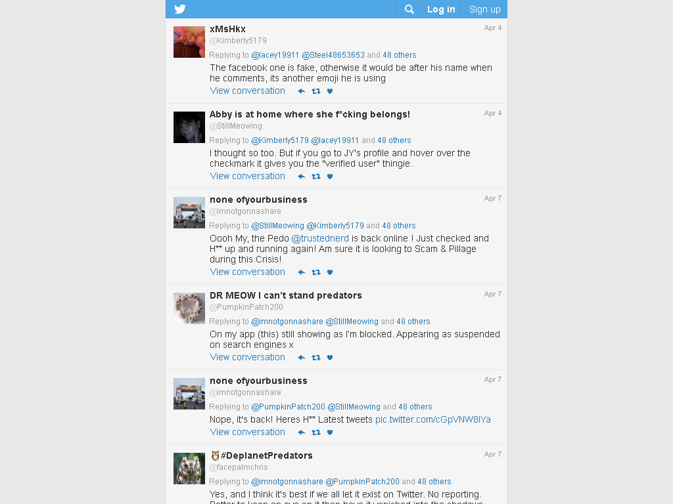View conversation for the 'Oooh My' tweet
The image size is (673, 504).
[247, 272]
